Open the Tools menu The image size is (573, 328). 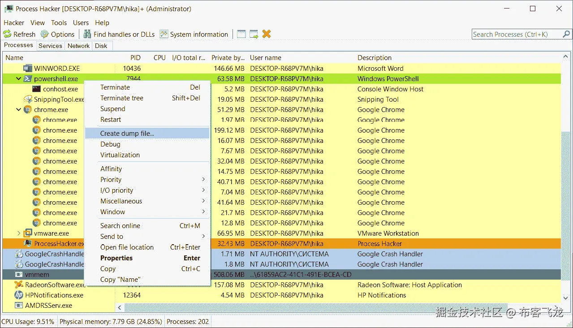tap(59, 23)
